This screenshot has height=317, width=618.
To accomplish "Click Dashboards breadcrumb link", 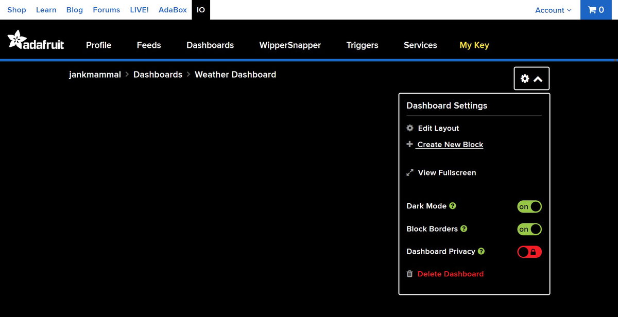I will (x=158, y=75).
